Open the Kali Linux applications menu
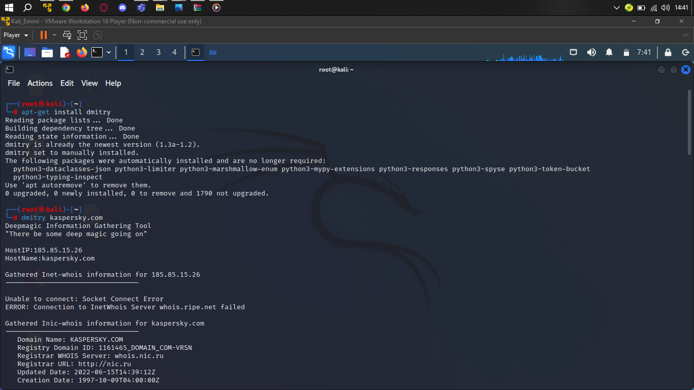The height and width of the screenshot is (390, 694). 9,52
